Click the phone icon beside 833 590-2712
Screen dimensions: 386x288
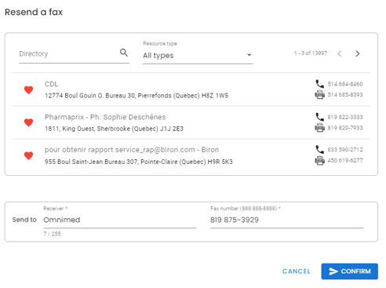(319, 149)
